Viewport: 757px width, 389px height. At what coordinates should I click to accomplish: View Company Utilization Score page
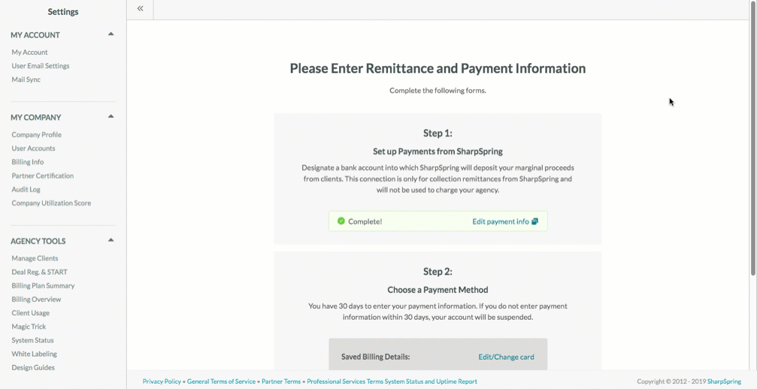(51, 203)
